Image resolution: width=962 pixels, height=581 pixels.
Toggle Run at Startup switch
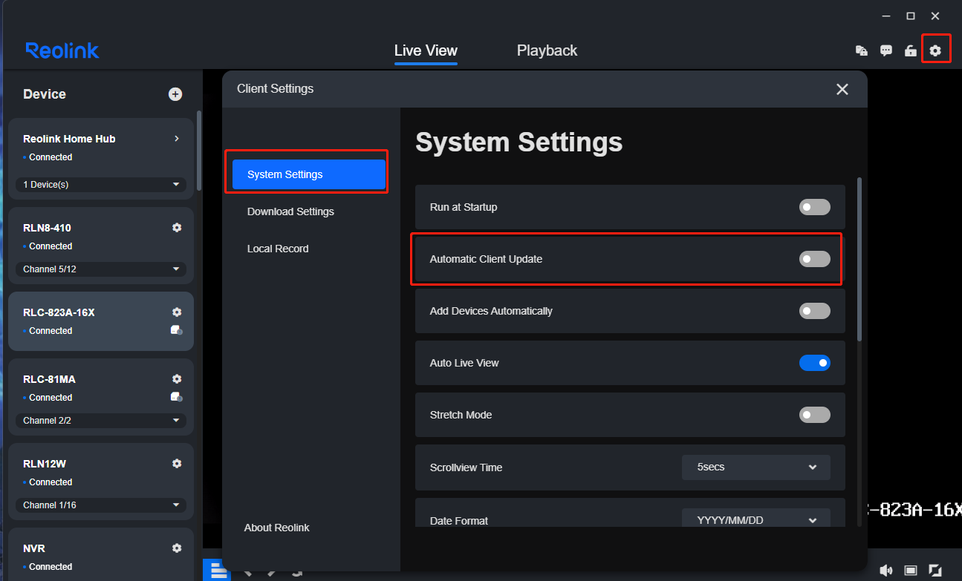coord(815,207)
